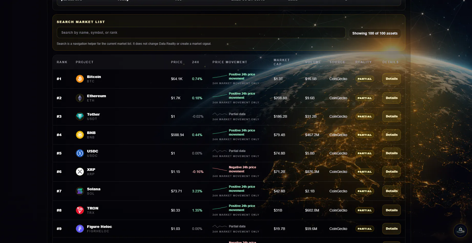The width and height of the screenshot is (472, 243).
Task: Click the Solana PARTIAL reality badge
Action: (365, 191)
